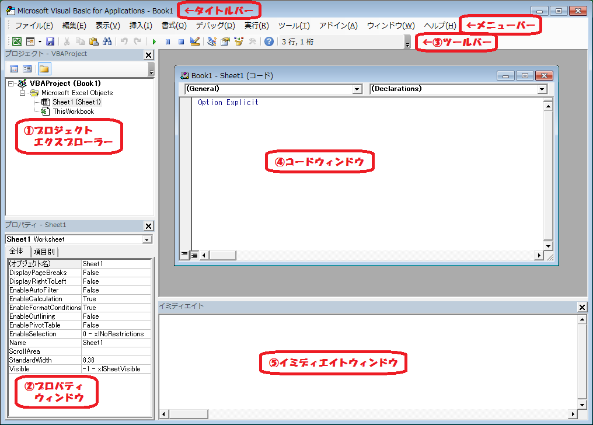Screen dimensions: 593x425
Task: Click Immediate window horizontal scroll left arrow
Action: click(163, 414)
